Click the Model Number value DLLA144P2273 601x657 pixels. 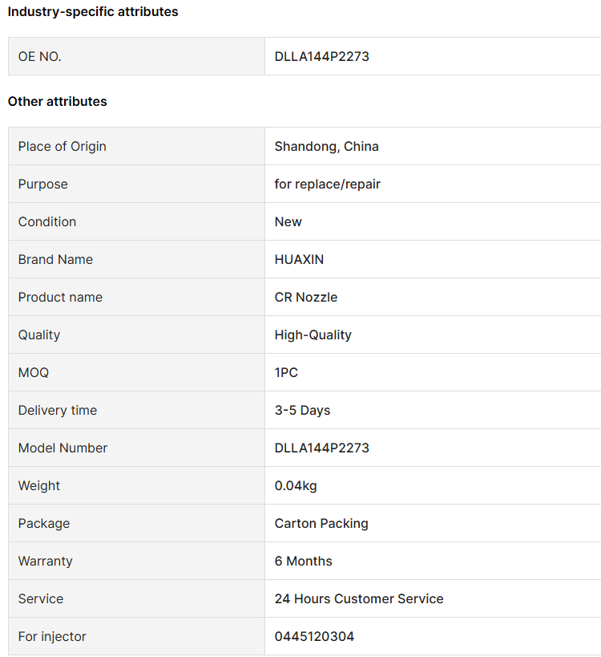tap(321, 448)
